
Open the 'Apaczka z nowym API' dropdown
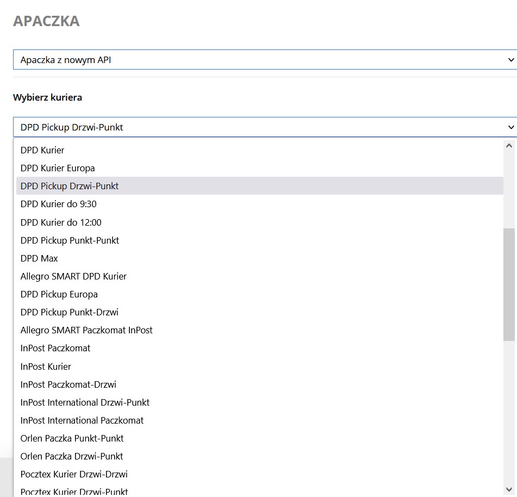click(265, 60)
